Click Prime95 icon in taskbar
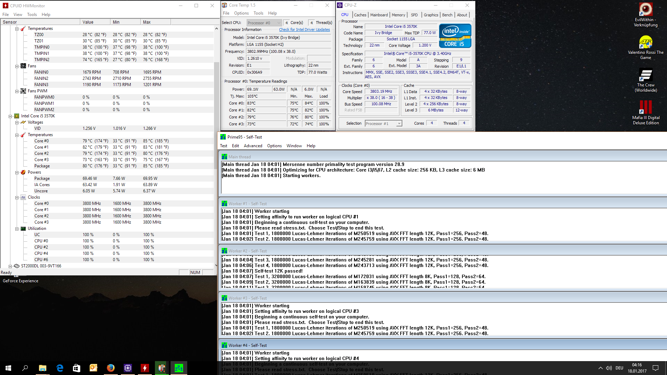 click(x=179, y=368)
